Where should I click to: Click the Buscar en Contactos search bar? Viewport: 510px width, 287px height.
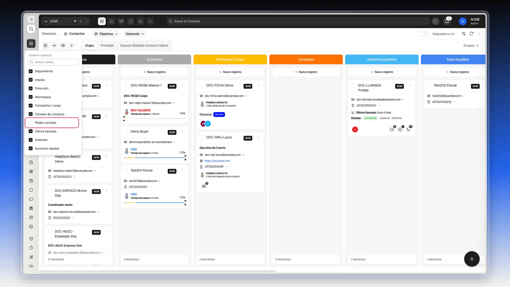(x=298, y=21)
